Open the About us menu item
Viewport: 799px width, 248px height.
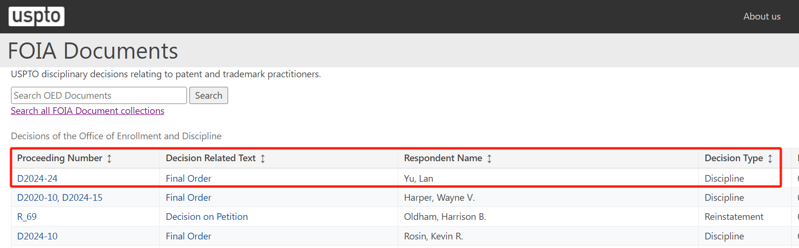coord(762,16)
